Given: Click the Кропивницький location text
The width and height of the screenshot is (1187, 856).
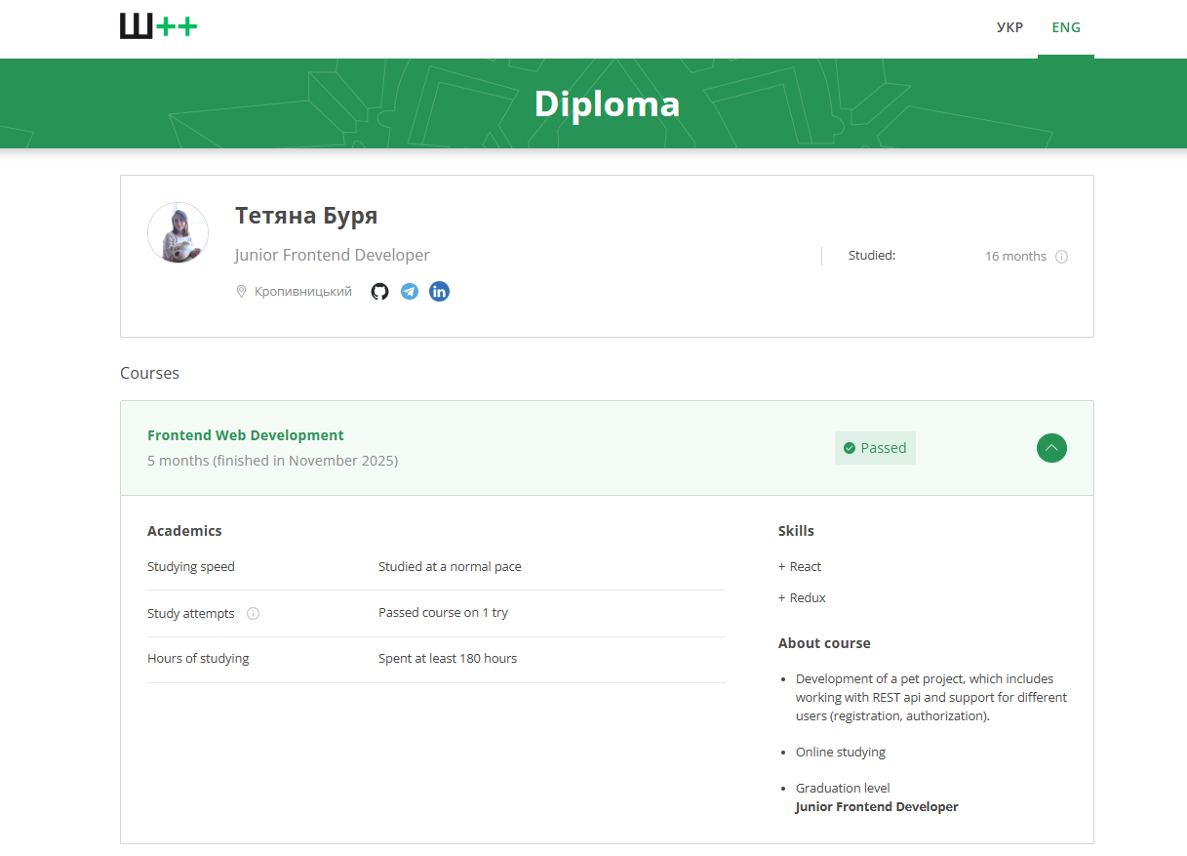Looking at the screenshot, I should pos(303,292).
